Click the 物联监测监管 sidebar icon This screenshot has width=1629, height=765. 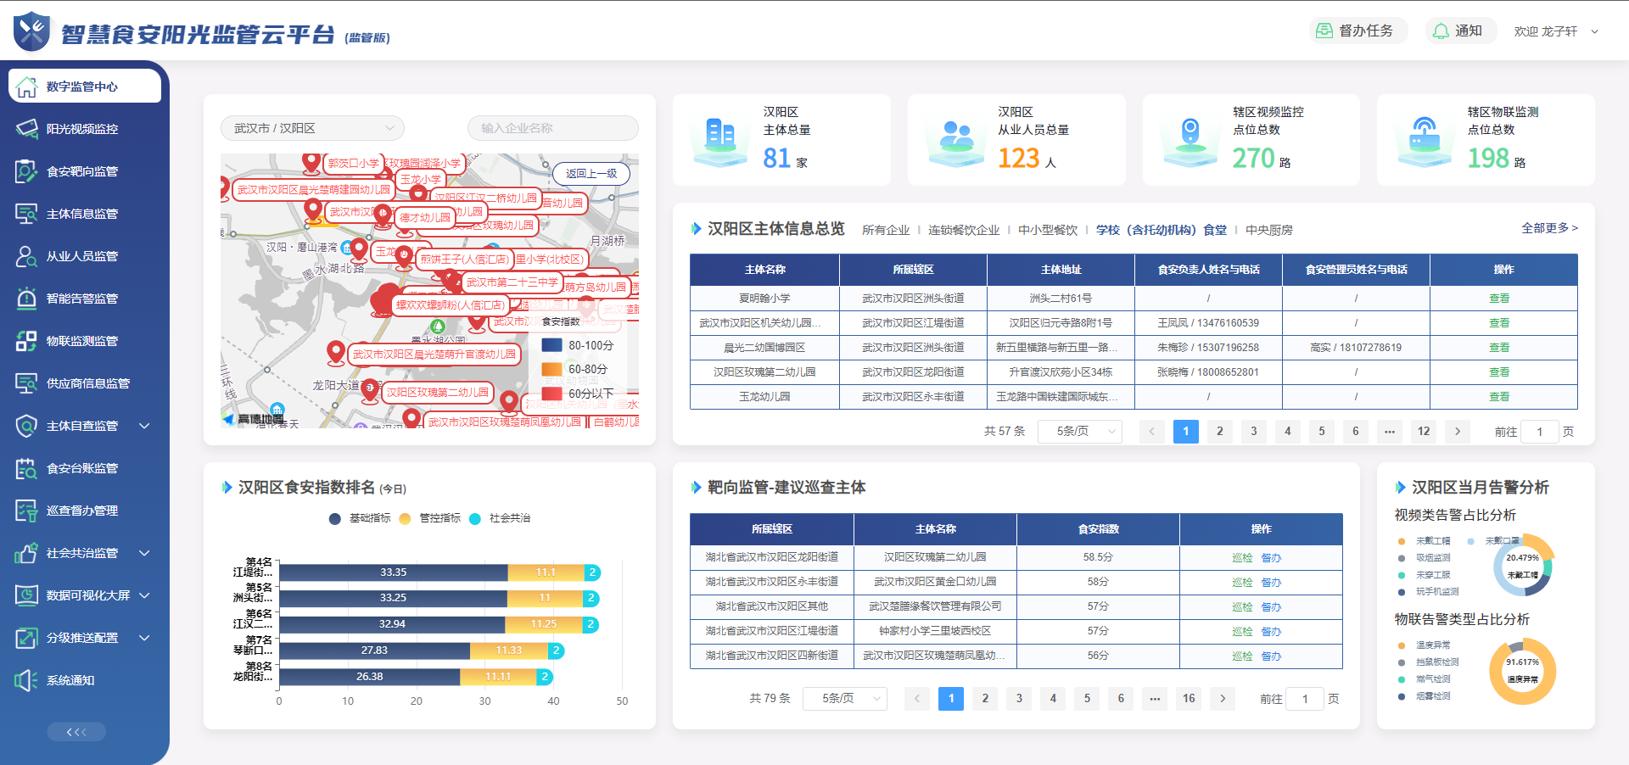[27, 341]
